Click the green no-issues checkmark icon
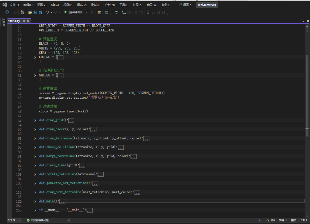The width and height of the screenshot is (310, 224). pos(28,220)
